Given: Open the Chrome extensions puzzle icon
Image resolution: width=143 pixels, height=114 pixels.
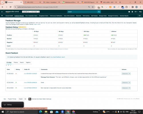Looking at the screenshot, I should pos(126,7).
